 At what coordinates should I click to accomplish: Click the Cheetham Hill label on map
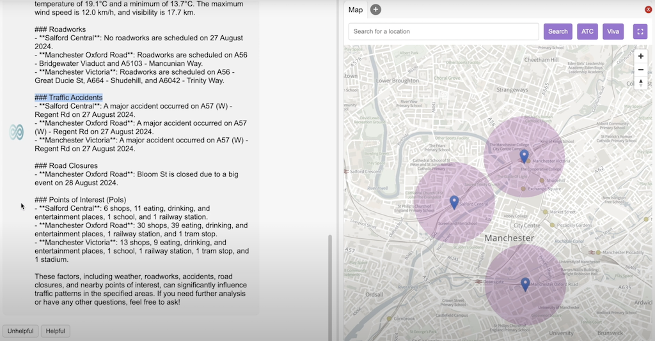pyautogui.click(x=541, y=59)
